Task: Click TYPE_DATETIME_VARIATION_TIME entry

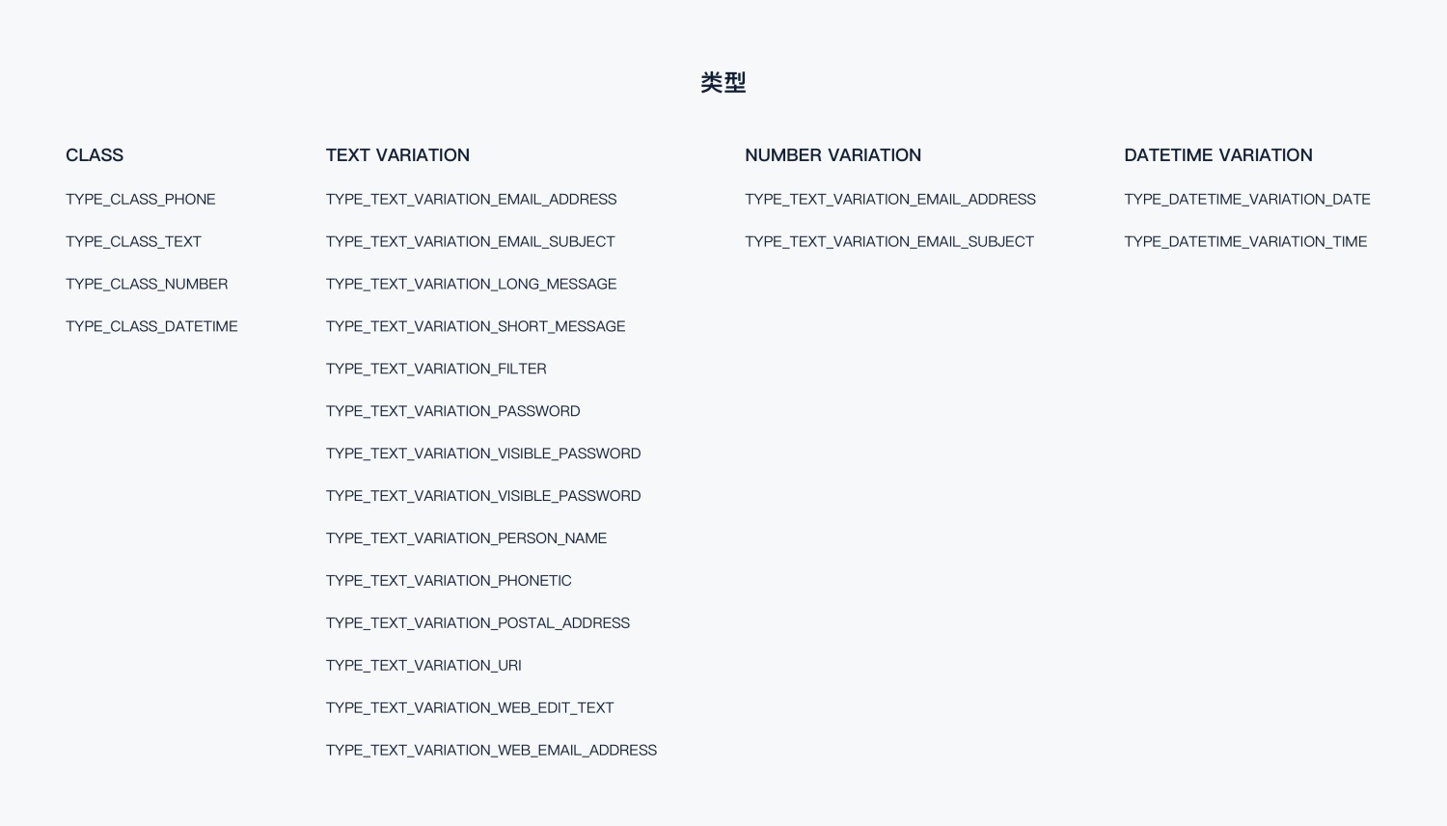Action: coord(1245,242)
